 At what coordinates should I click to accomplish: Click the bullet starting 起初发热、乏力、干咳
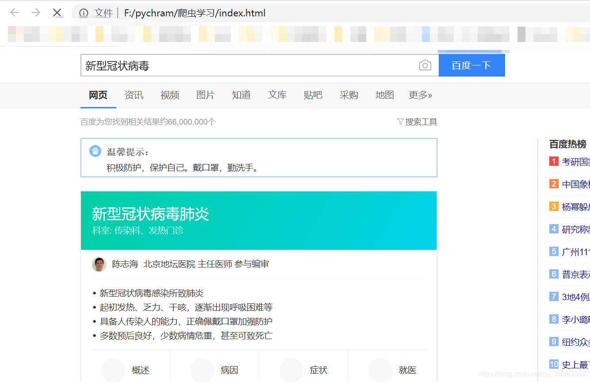click(x=186, y=307)
